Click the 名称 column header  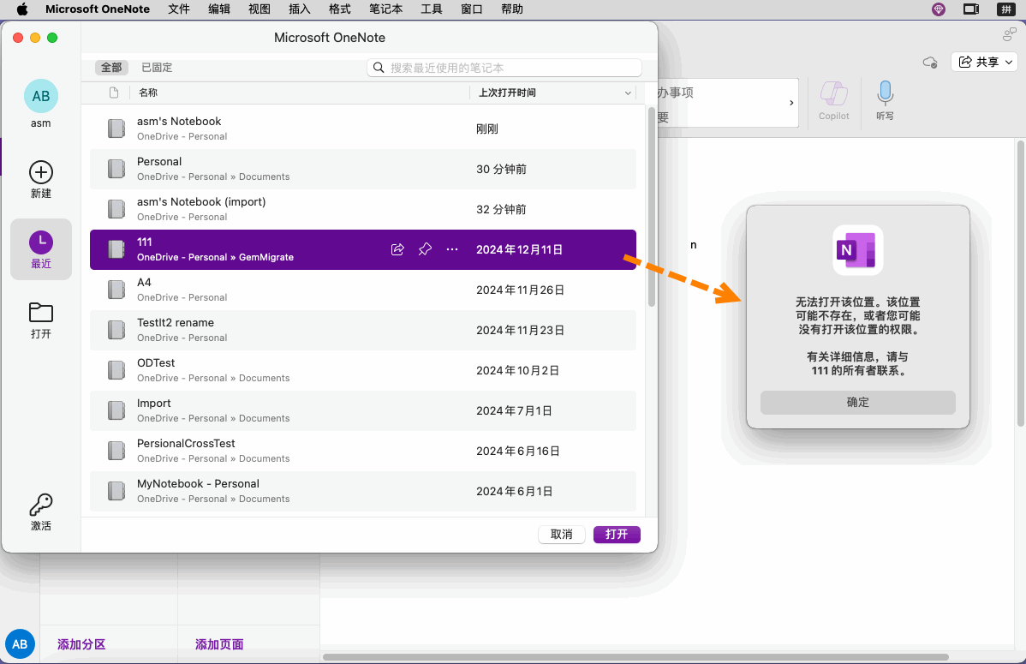pos(148,93)
